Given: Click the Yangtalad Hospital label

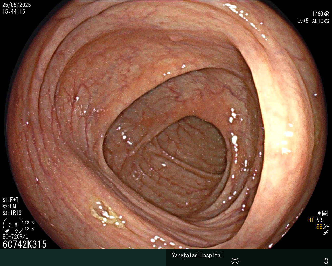Looking at the screenshot, I should point(197,256).
